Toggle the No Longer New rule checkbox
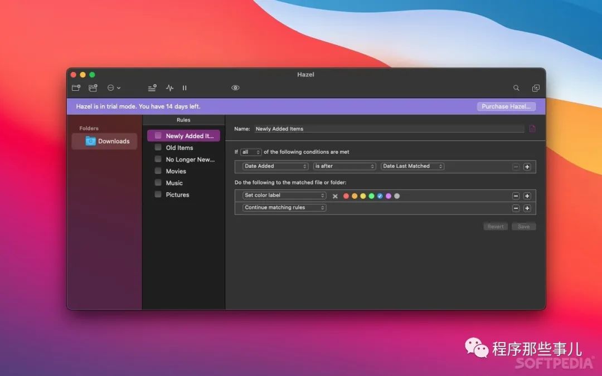Viewport: 602px width, 376px height. point(158,159)
